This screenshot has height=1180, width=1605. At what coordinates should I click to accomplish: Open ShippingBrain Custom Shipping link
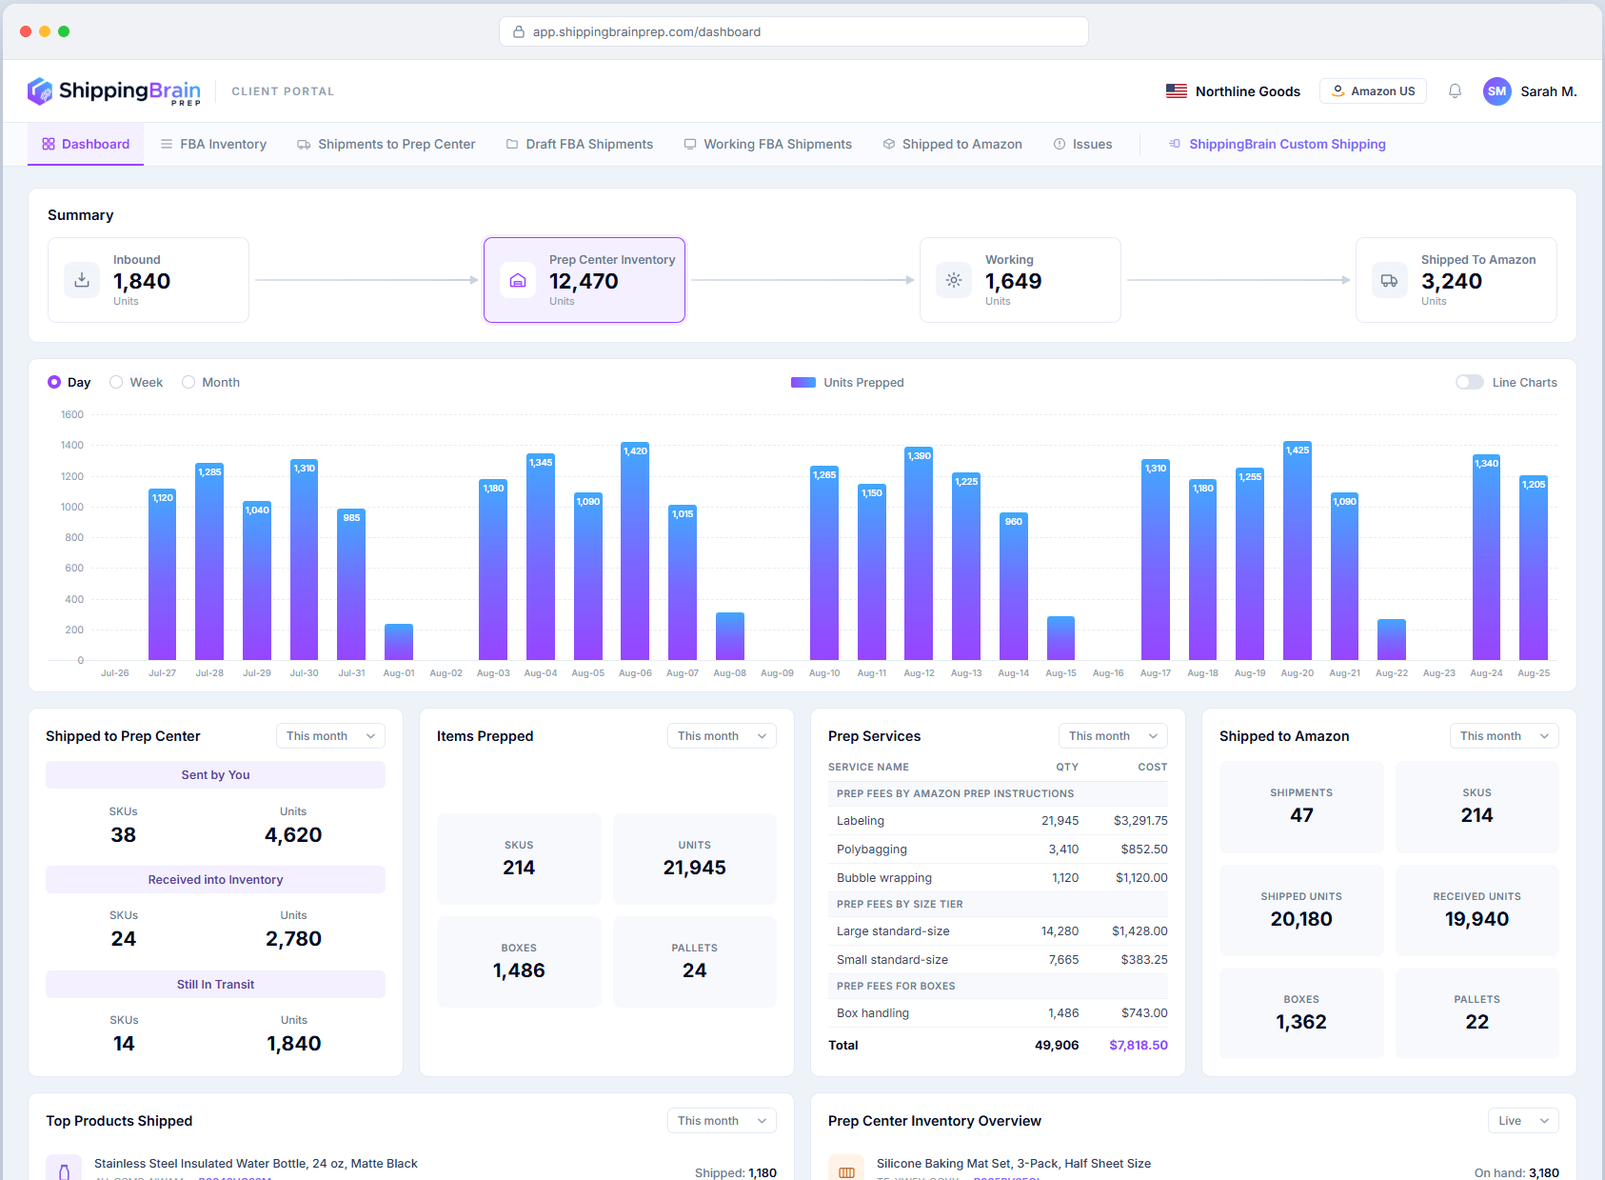point(1278,144)
